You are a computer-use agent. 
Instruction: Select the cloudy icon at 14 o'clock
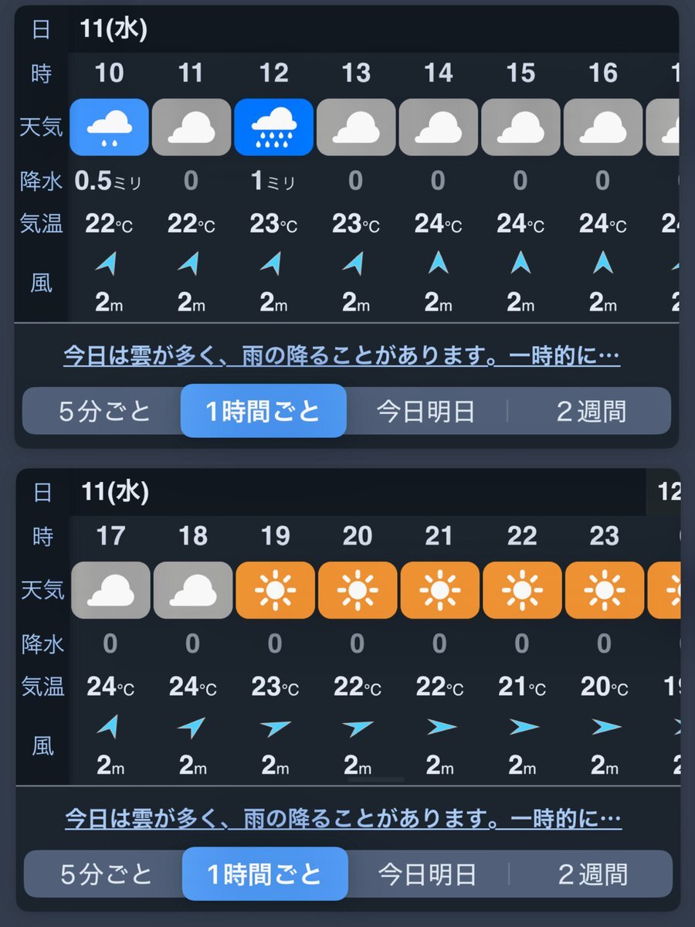[x=438, y=127]
